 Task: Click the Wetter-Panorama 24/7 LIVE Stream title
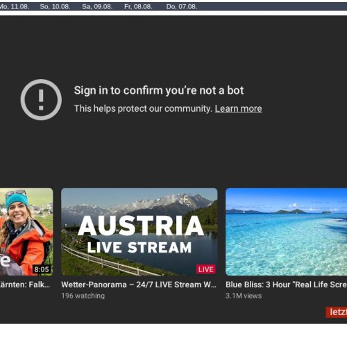tap(139, 285)
